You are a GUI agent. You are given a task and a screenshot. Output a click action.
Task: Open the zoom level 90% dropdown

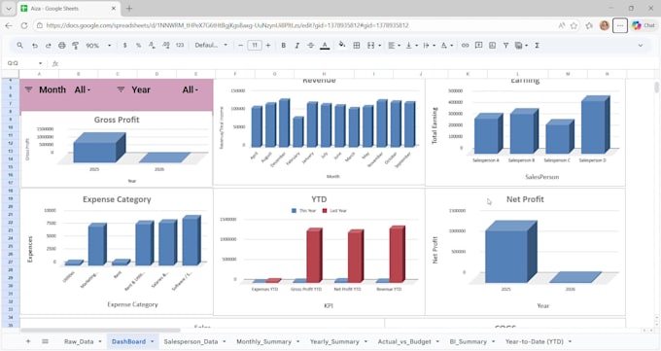pyautogui.click(x=98, y=45)
